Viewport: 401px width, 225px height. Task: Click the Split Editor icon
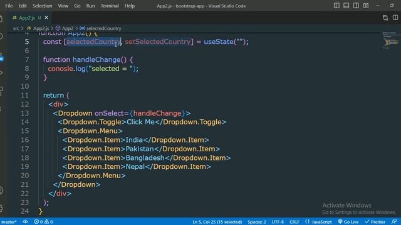pyautogui.click(x=395, y=17)
